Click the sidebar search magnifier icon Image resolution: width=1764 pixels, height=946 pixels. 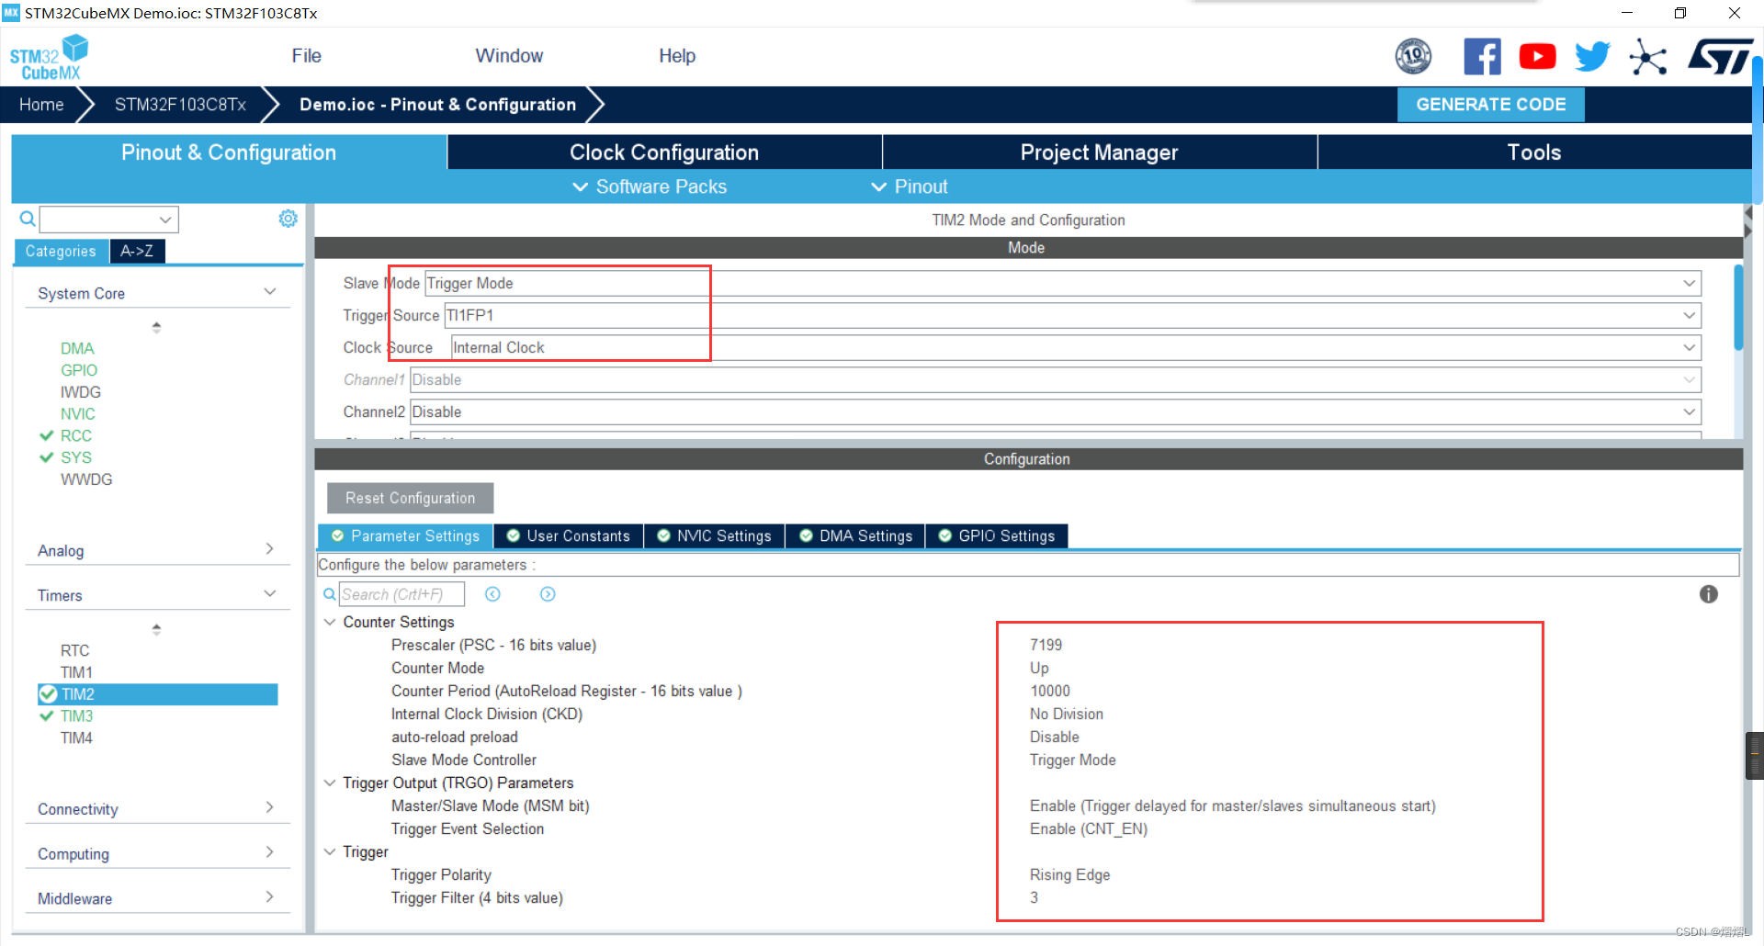point(28,219)
